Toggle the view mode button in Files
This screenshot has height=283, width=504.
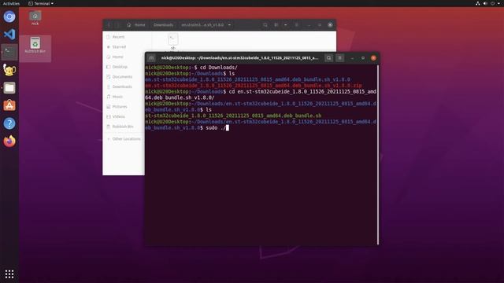(276, 24)
